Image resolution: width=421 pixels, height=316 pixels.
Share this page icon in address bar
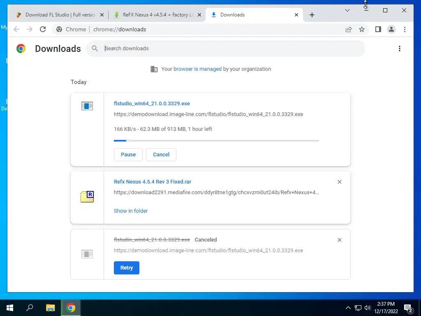tap(349, 29)
